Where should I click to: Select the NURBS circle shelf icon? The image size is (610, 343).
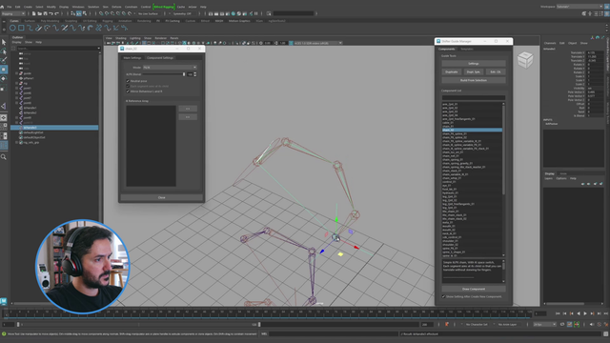(x=12, y=28)
